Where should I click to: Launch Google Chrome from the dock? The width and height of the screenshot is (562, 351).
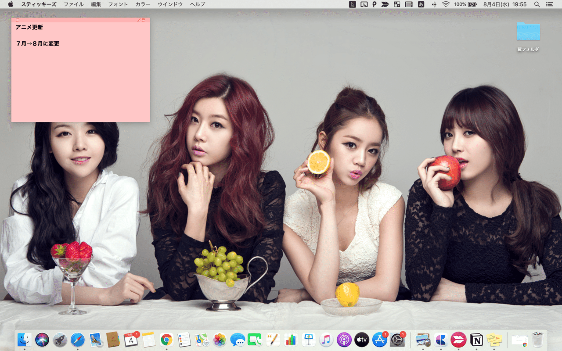pos(166,340)
